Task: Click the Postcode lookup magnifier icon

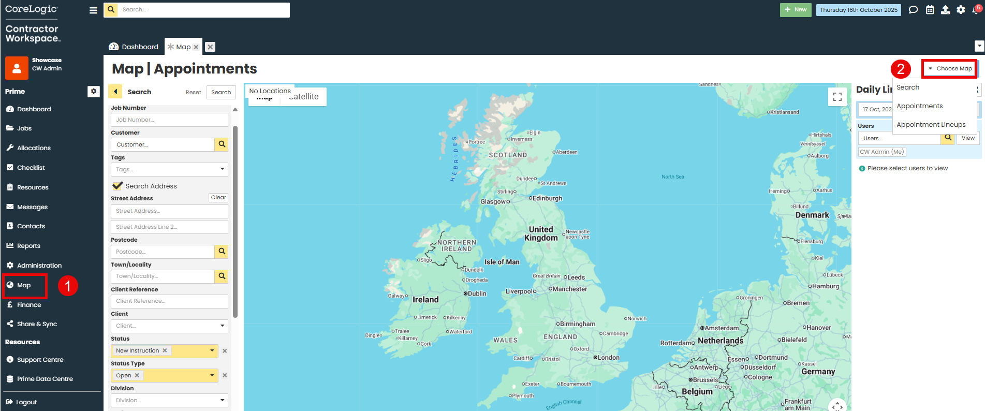Action: tap(222, 252)
